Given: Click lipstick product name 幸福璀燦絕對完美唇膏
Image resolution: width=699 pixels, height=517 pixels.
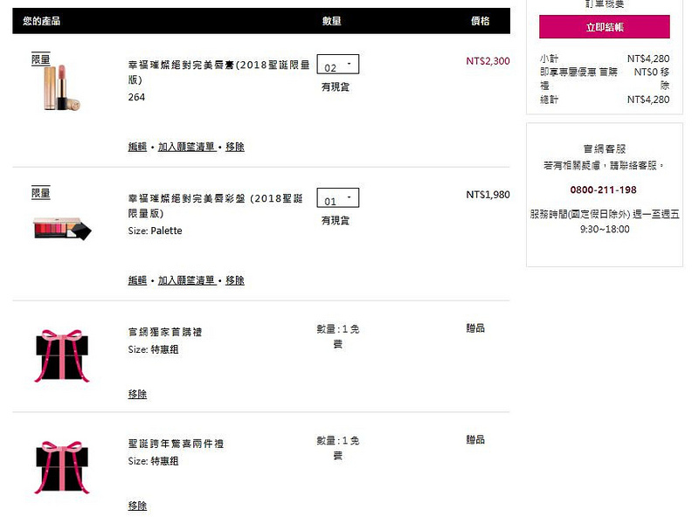Looking at the screenshot, I should 218,72.
